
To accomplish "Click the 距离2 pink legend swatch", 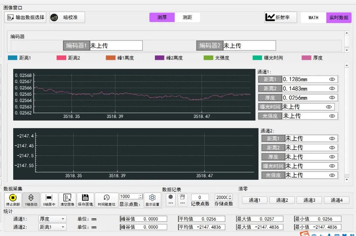I will pyautogui.click(x=62, y=58).
